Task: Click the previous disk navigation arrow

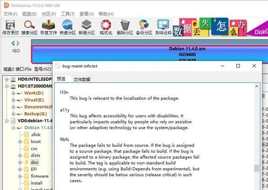Action: (x=13, y=44)
